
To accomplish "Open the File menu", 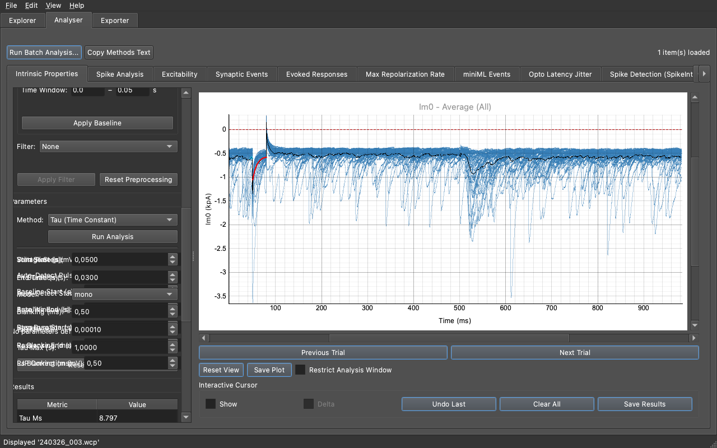I will coord(11,5).
